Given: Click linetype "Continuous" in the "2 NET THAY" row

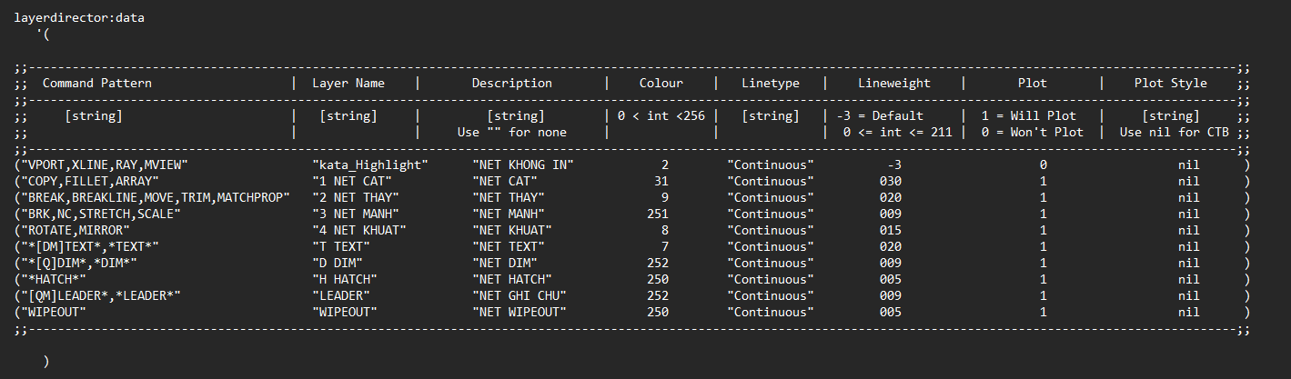Looking at the screenshot, I should pos(771,197).
